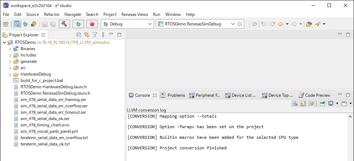
Task: Click the Forward navigation arrow
Action: (x=294, y=24)
